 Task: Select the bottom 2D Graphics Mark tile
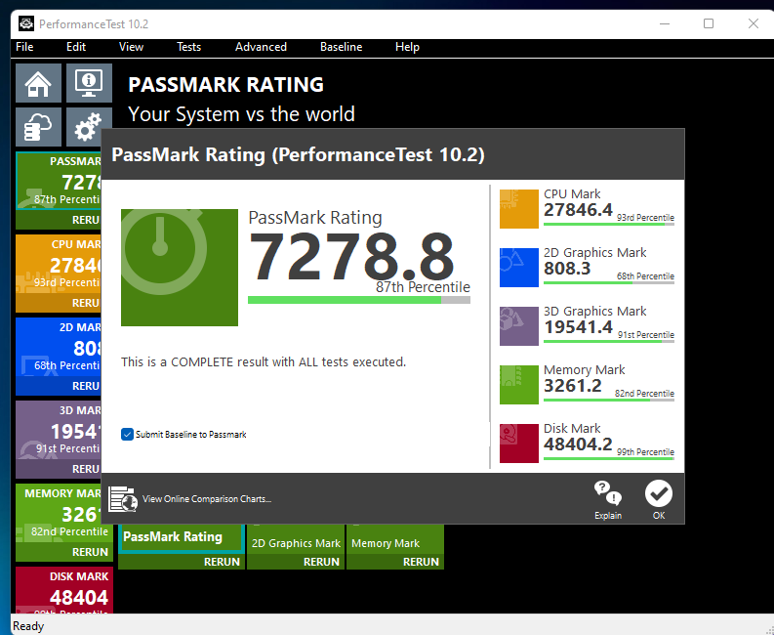tap(296, 539)
